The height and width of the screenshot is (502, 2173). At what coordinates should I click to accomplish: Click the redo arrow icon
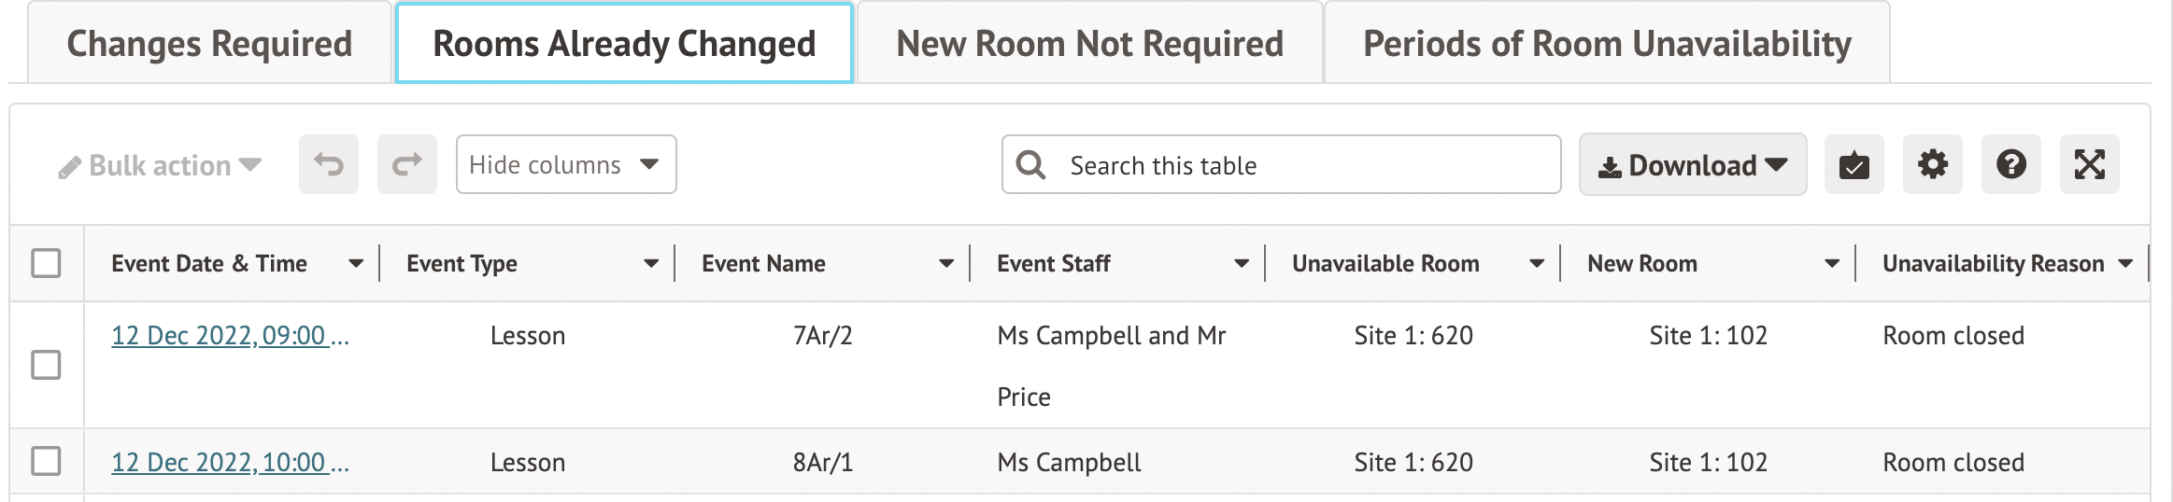(x=407, y=165)
